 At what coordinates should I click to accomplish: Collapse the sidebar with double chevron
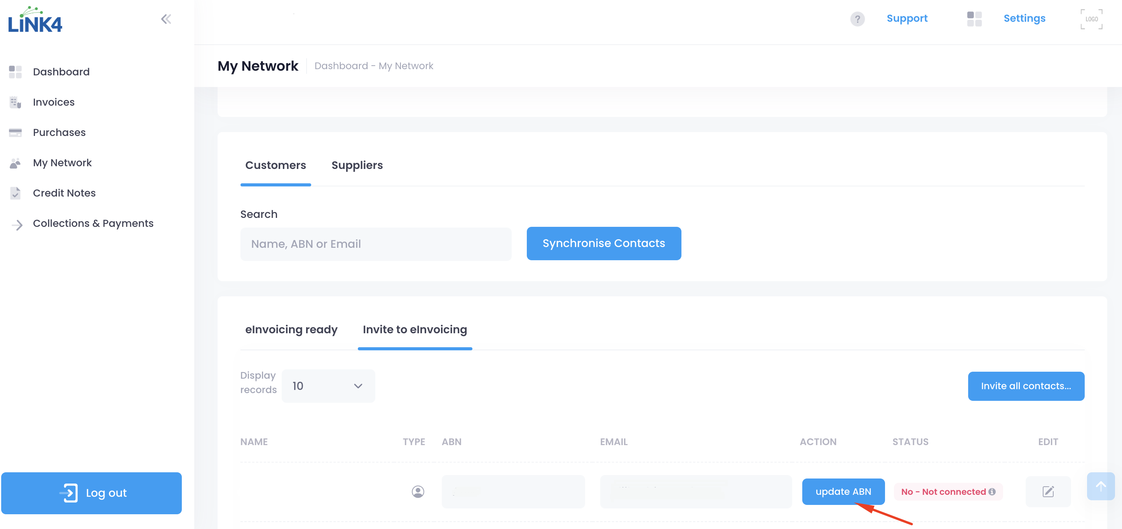tap(166, 19)
